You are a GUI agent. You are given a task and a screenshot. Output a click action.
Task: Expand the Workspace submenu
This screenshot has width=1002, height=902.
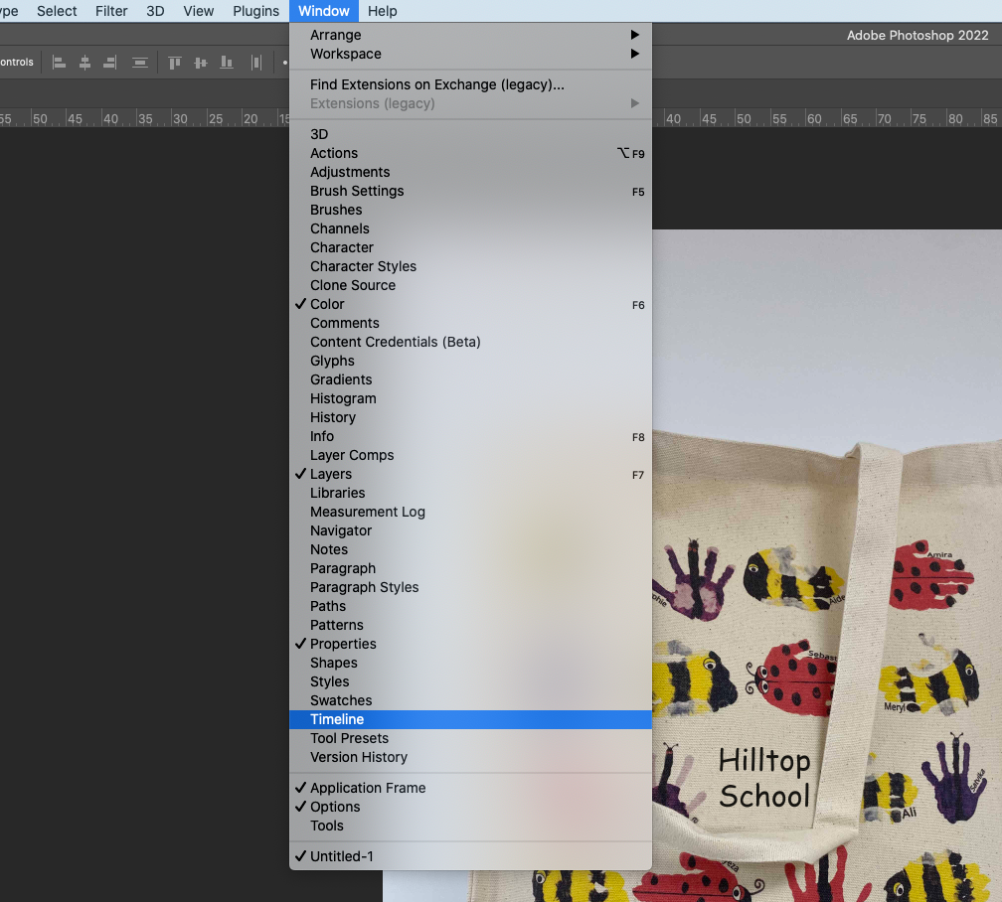tap(345, 54)
